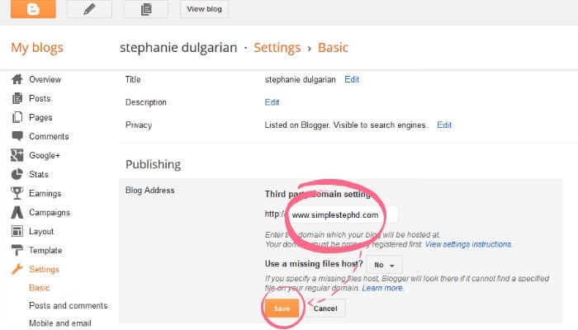
Task: Click the Basic breadcrumb link
Action: pos(333,48)
